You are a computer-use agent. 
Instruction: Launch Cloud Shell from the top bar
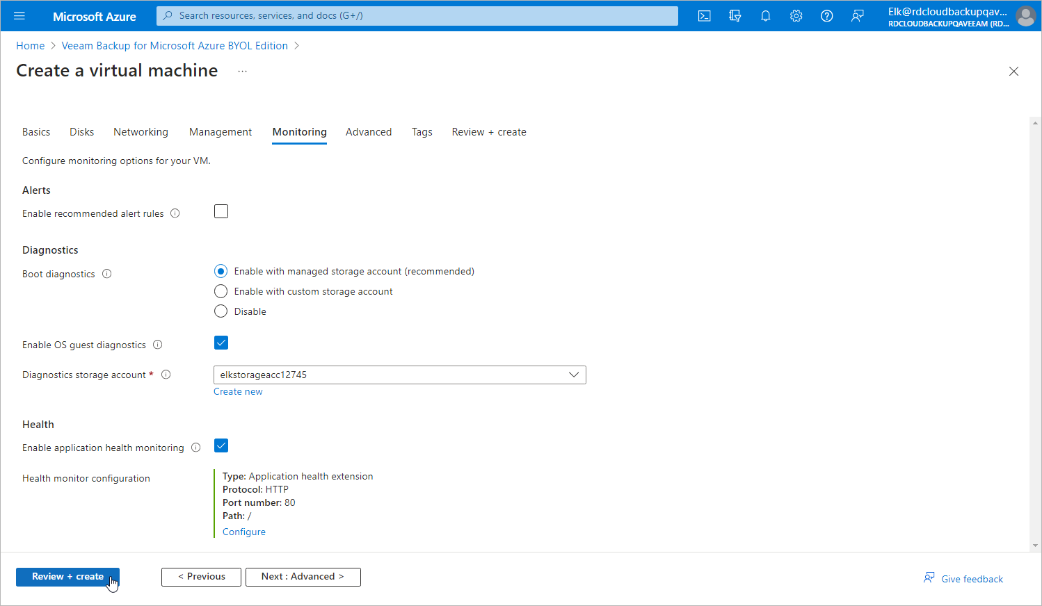click(x=705, y=16)
